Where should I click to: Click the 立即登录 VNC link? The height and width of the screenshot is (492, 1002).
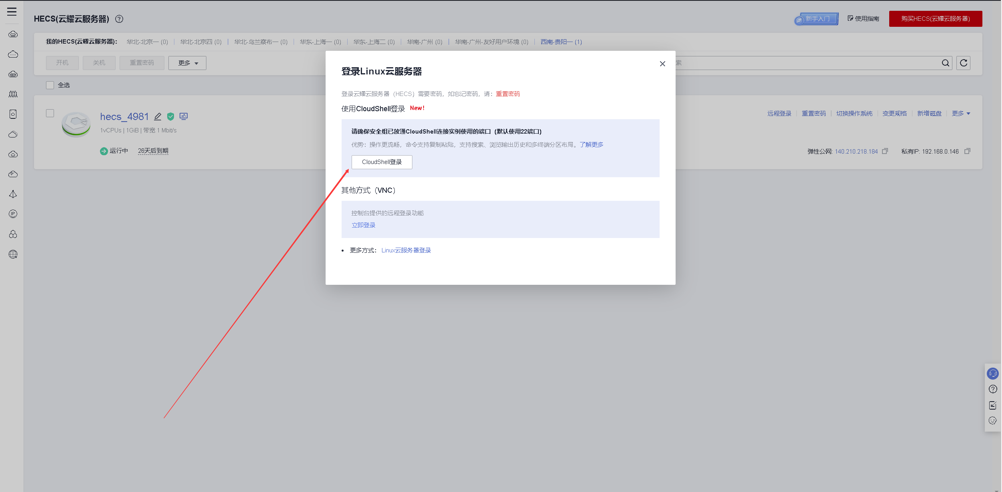tap(363, 225)
